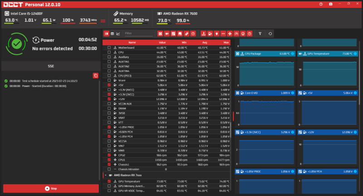Toggle the unknown hardware filter icon
The image size is (363, 196).
pos(193,33)
